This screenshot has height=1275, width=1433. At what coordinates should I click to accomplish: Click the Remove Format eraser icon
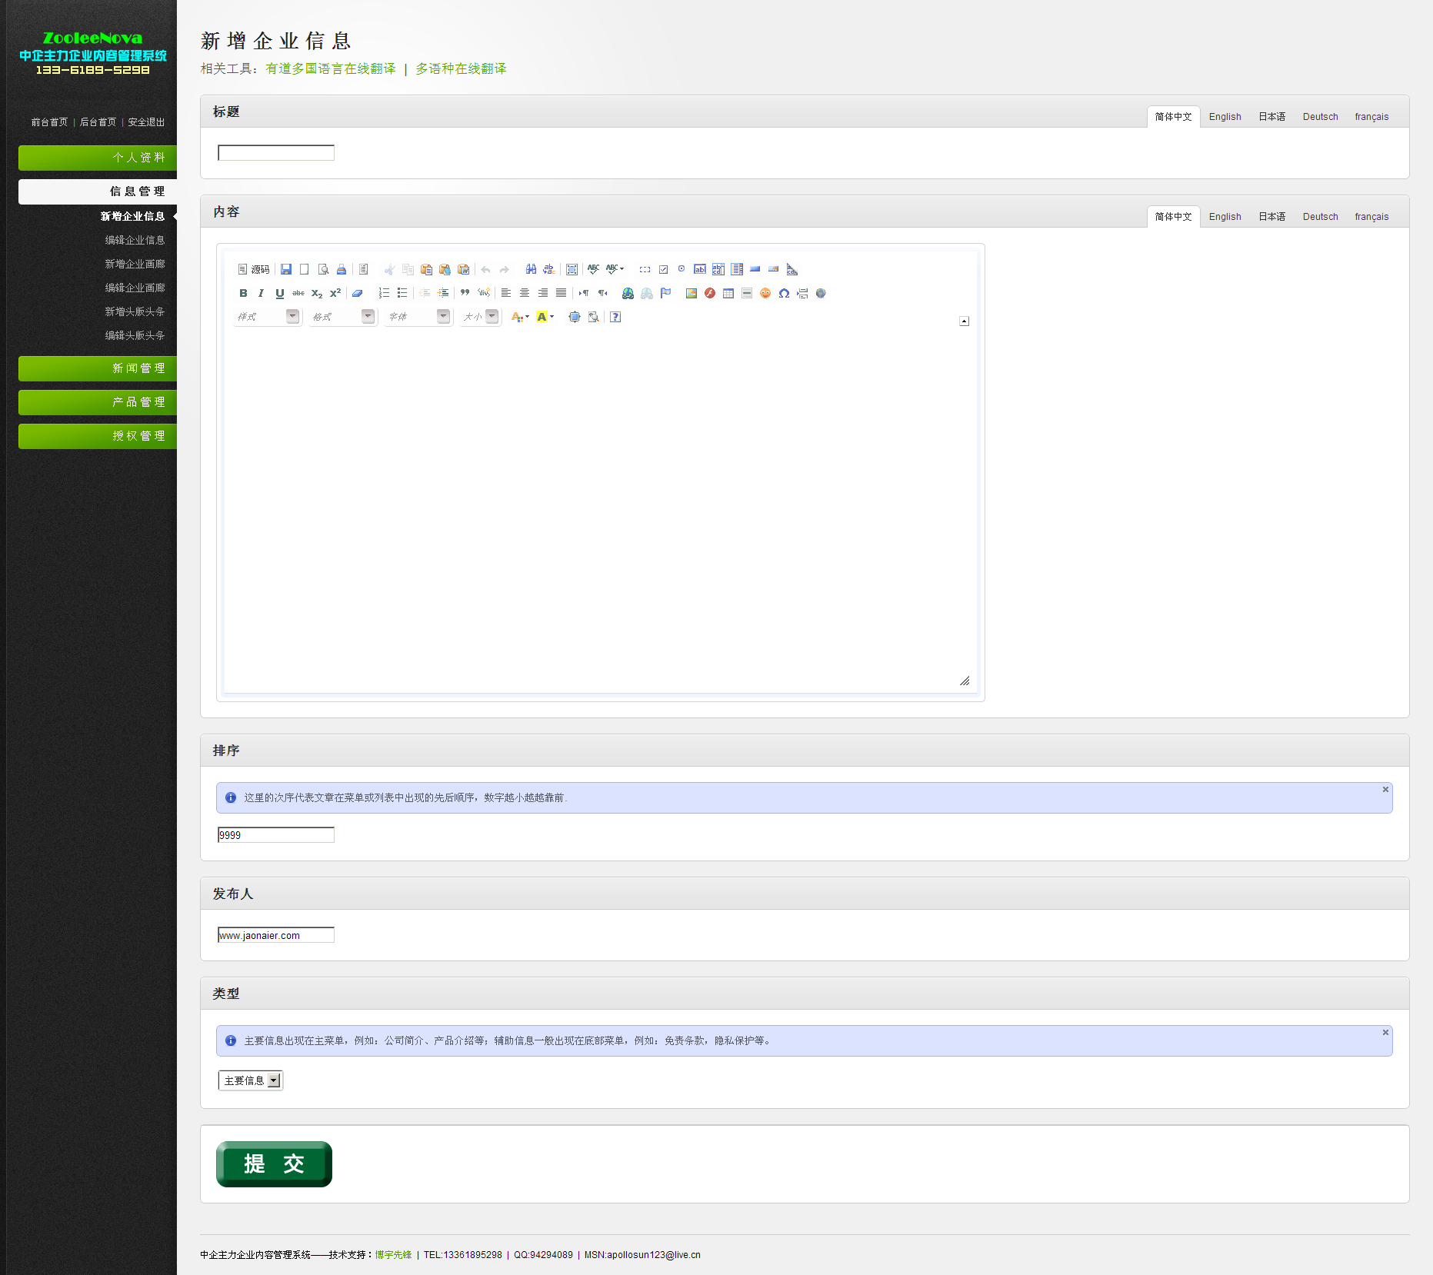point(358,293)
